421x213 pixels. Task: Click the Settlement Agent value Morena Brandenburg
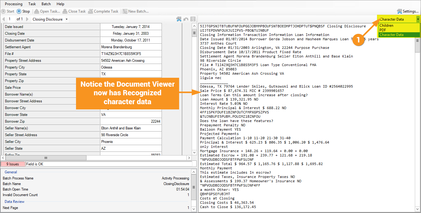point(131,47)
